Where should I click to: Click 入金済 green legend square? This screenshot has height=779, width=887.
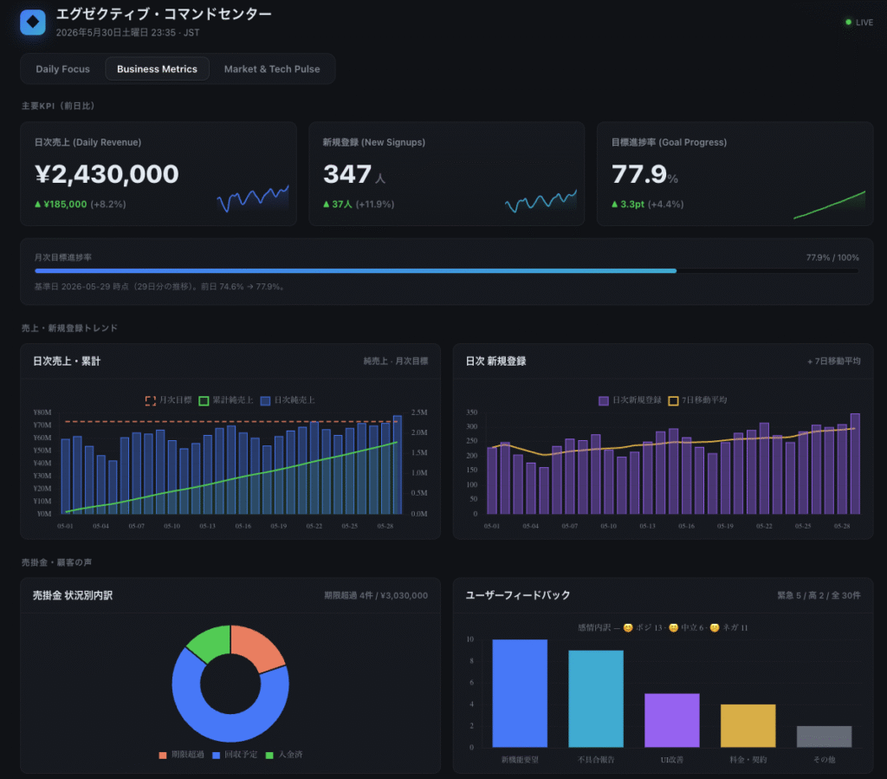tap(269, 755)
